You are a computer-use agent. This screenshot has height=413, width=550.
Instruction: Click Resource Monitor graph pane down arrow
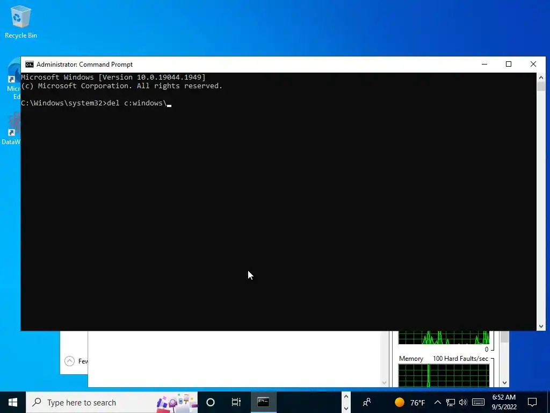click(504, 383)
